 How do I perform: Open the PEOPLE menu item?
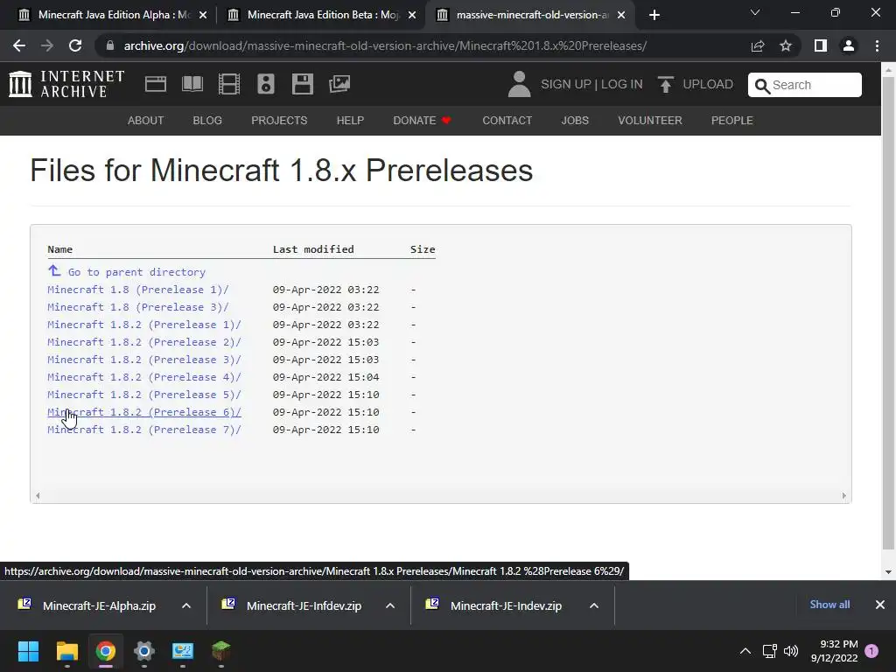tap(732, 121)
